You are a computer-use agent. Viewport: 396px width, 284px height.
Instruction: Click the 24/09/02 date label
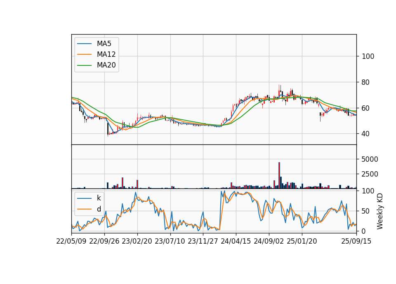coord(269,241)
